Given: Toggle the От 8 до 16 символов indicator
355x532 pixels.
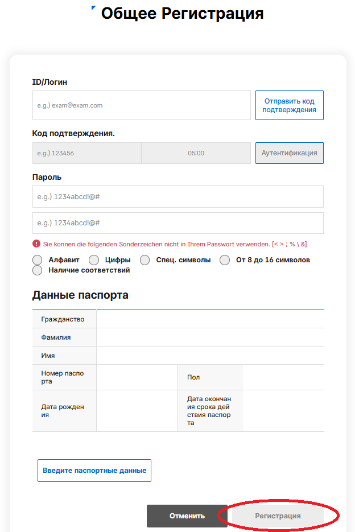Looking at the screenshot, I should (x=225, y=260).
